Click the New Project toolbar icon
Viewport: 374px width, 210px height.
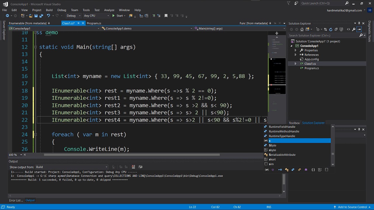click(x=22, y=16)
